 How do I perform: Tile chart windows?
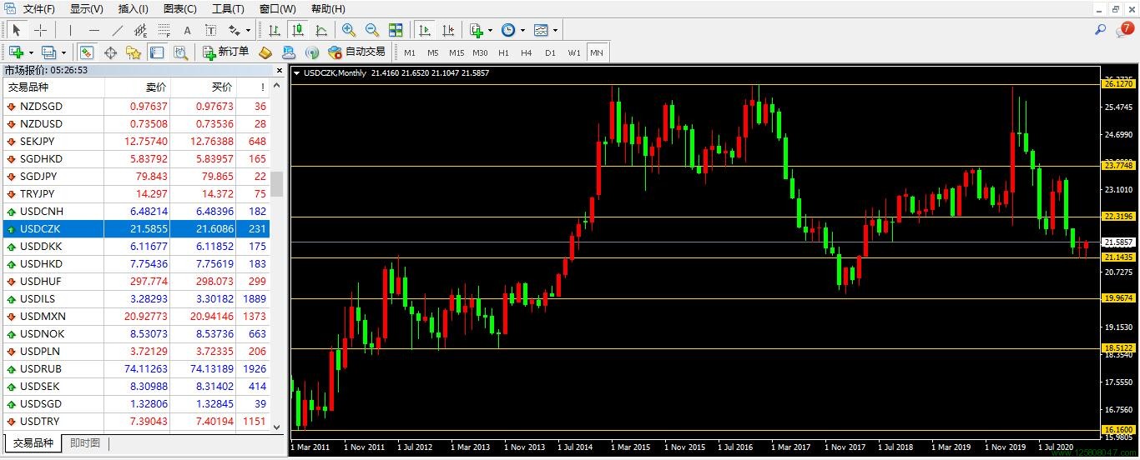pos(396,30)
